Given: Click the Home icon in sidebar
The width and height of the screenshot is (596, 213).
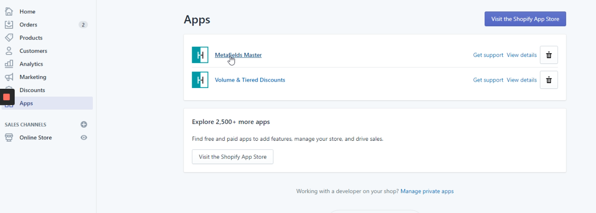Looking at the screenshot, I should [9, 12].
